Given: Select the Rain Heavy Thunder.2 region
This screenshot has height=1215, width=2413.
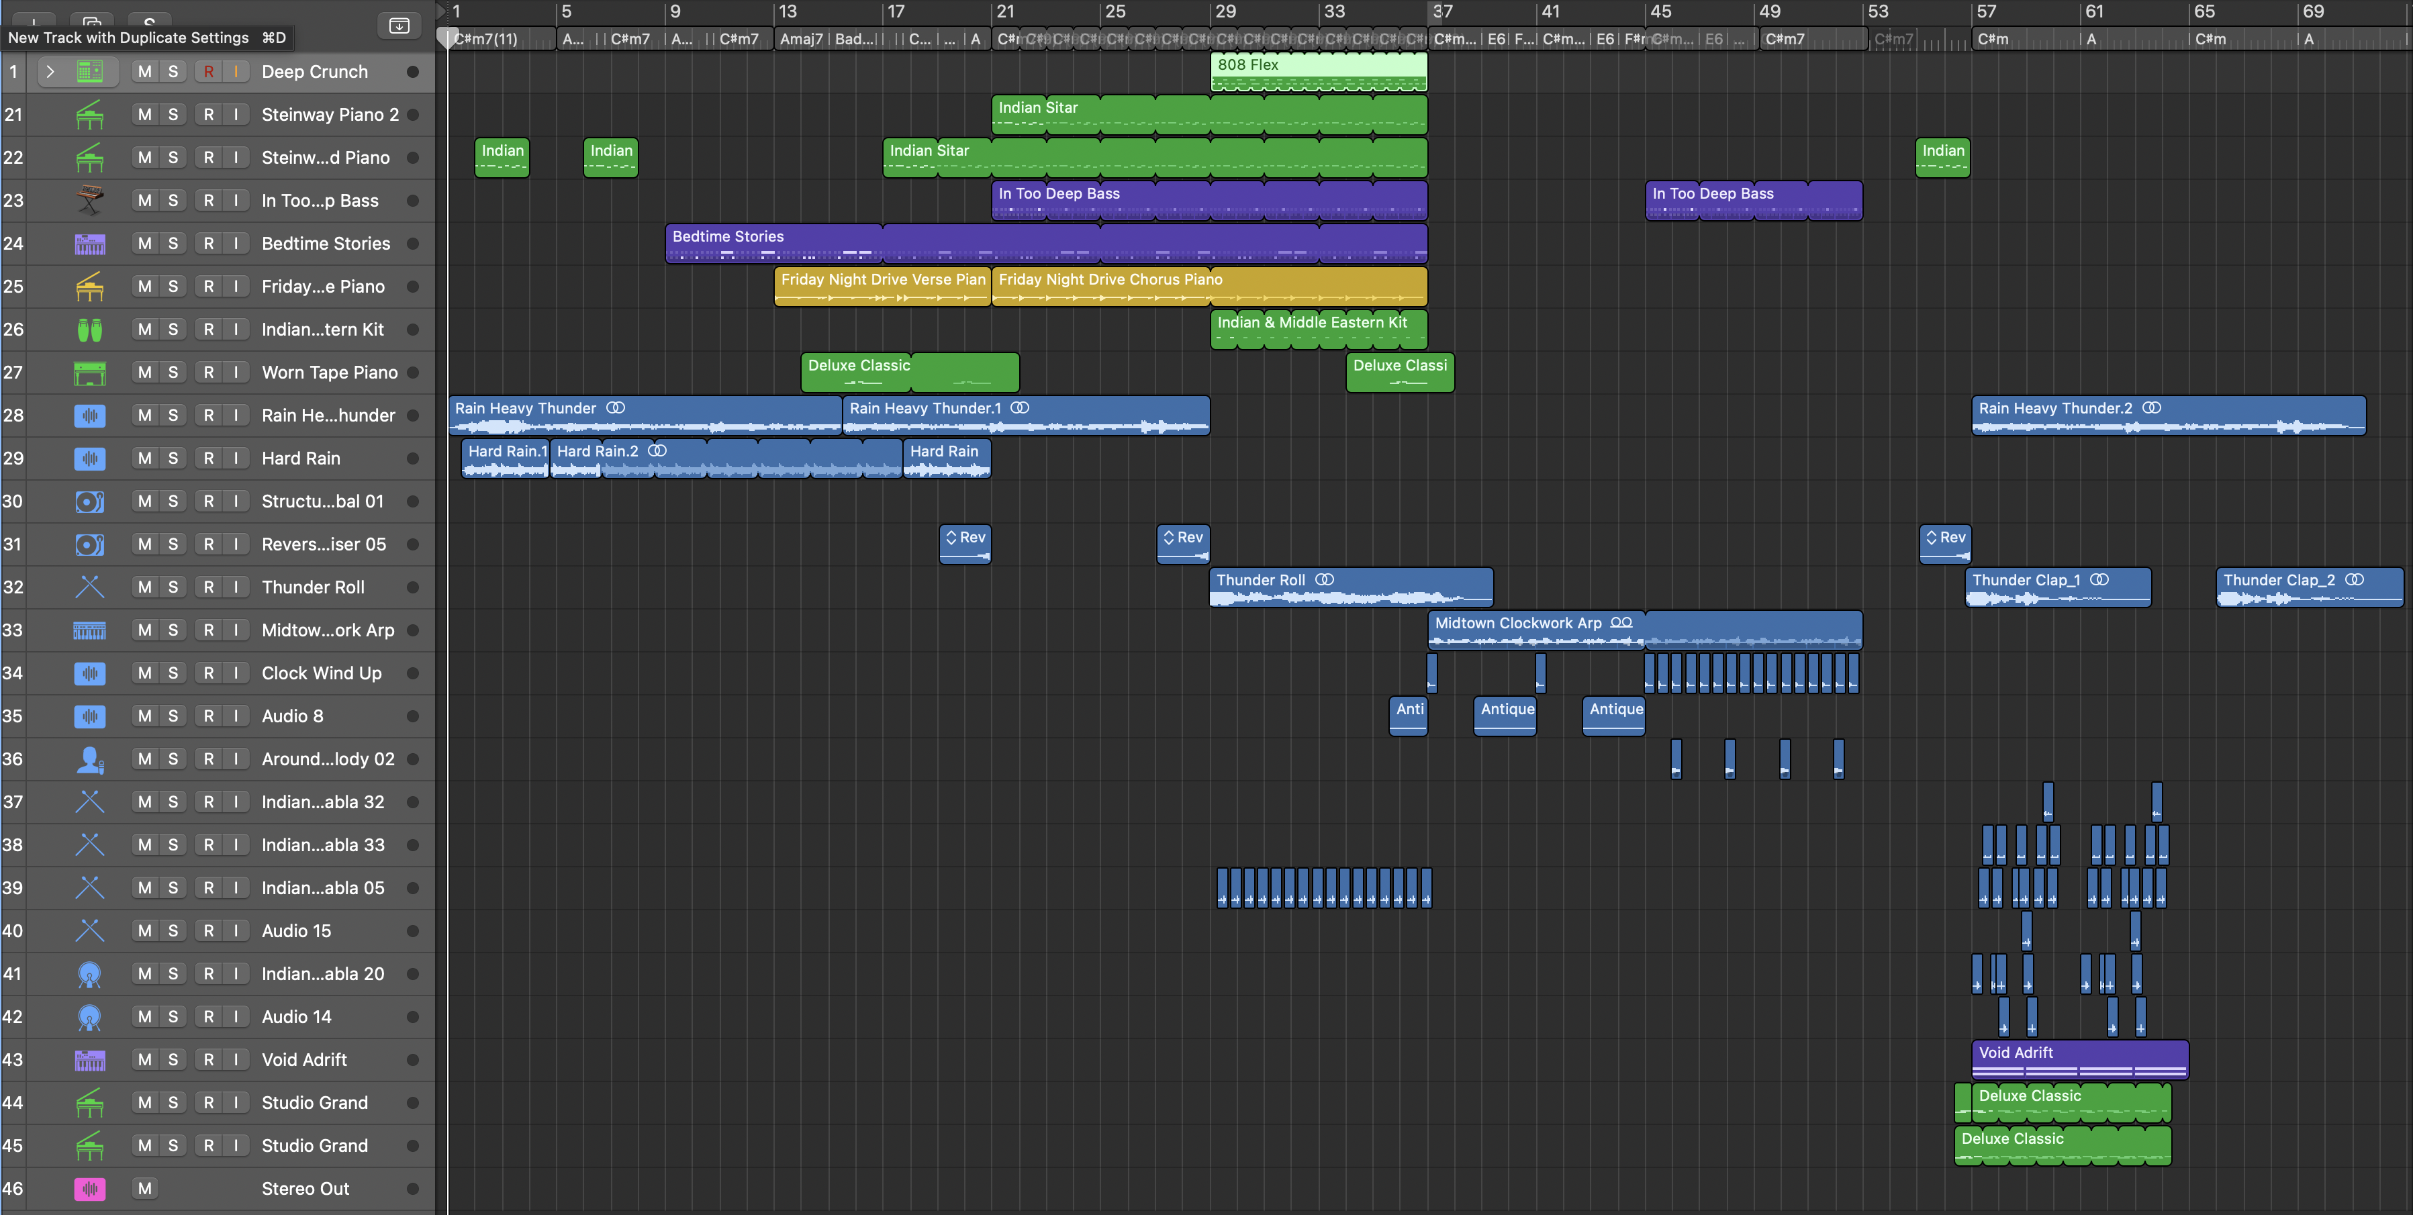Looking at the screenshot, I should pyautogui.click(x=2169, y=416).
